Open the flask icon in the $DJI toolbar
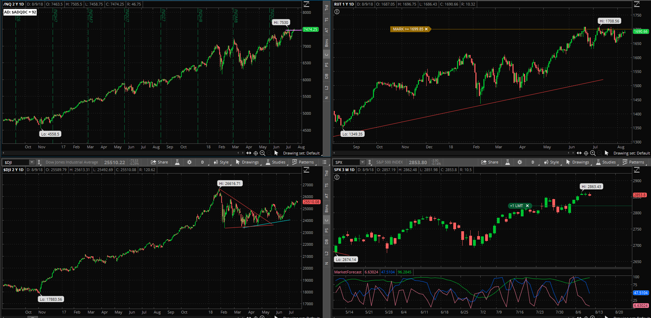The height and width of the screenshot is (318, 651). point(177,162)
